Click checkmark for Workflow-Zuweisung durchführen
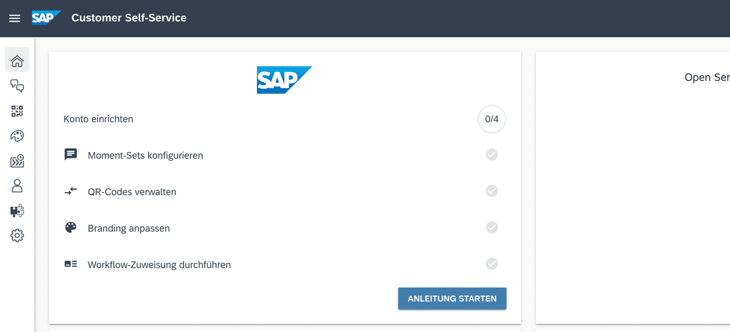 pos(491,264)
